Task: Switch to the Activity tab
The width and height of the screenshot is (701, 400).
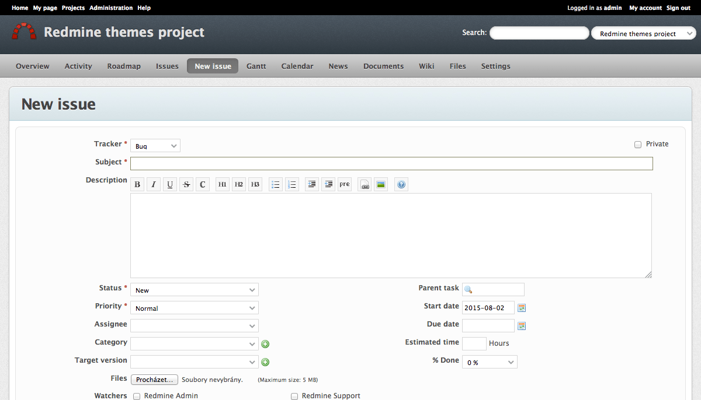Action: click(78, 66)
